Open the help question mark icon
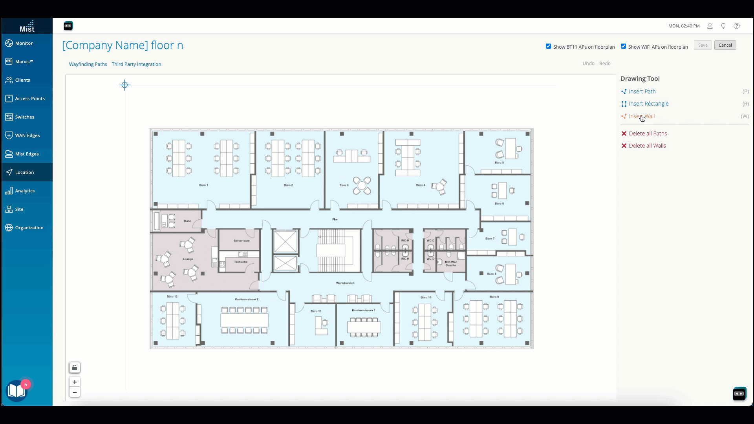Viewport: 754px width, 424px height. (737, 26)
